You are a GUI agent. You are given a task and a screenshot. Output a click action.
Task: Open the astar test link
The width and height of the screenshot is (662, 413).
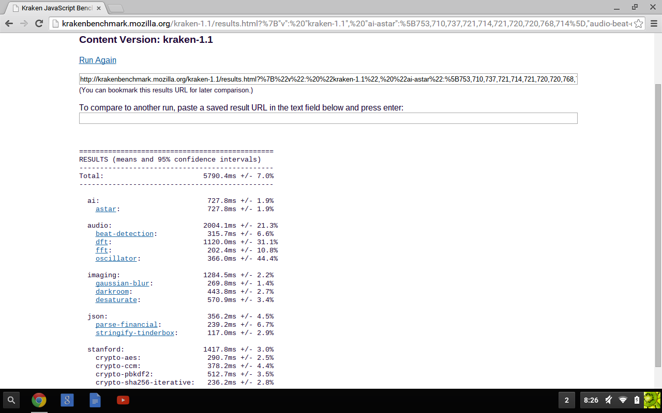[106, 209]
